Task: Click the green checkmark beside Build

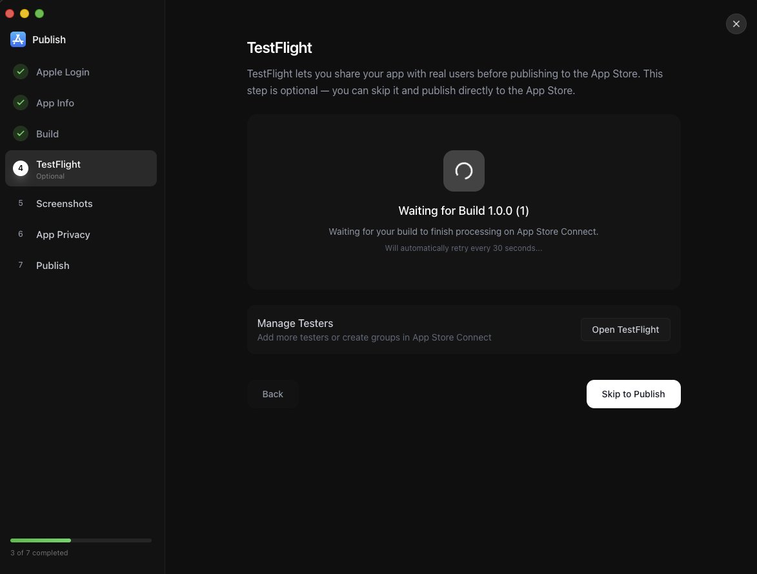Action: click(x=20, y=134)
